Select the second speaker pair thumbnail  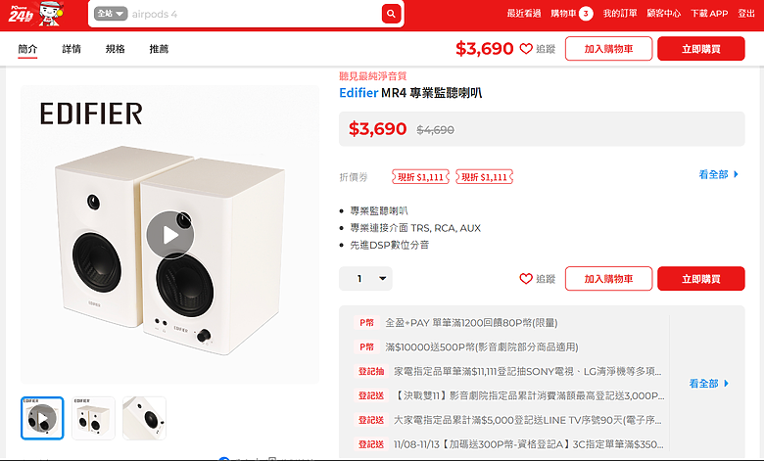94,418
